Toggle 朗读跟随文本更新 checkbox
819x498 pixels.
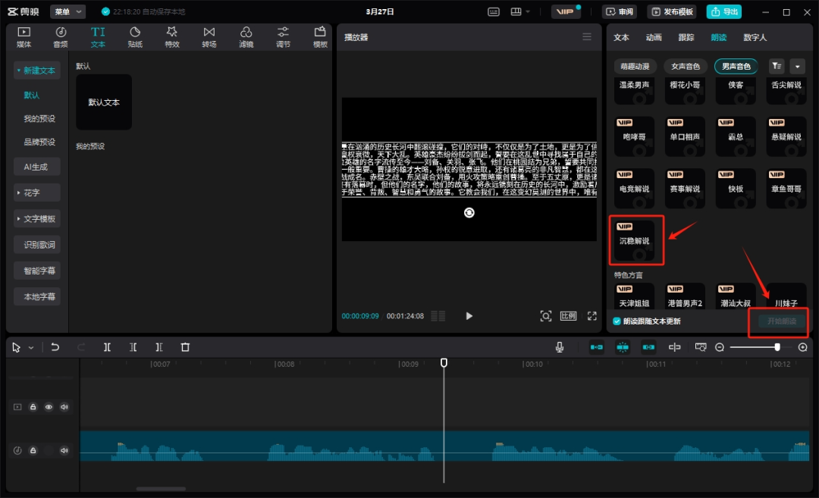click(617, 321)
